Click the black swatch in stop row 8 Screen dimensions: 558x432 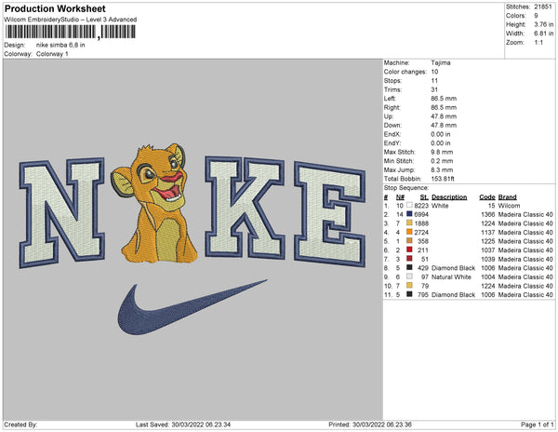409,268
